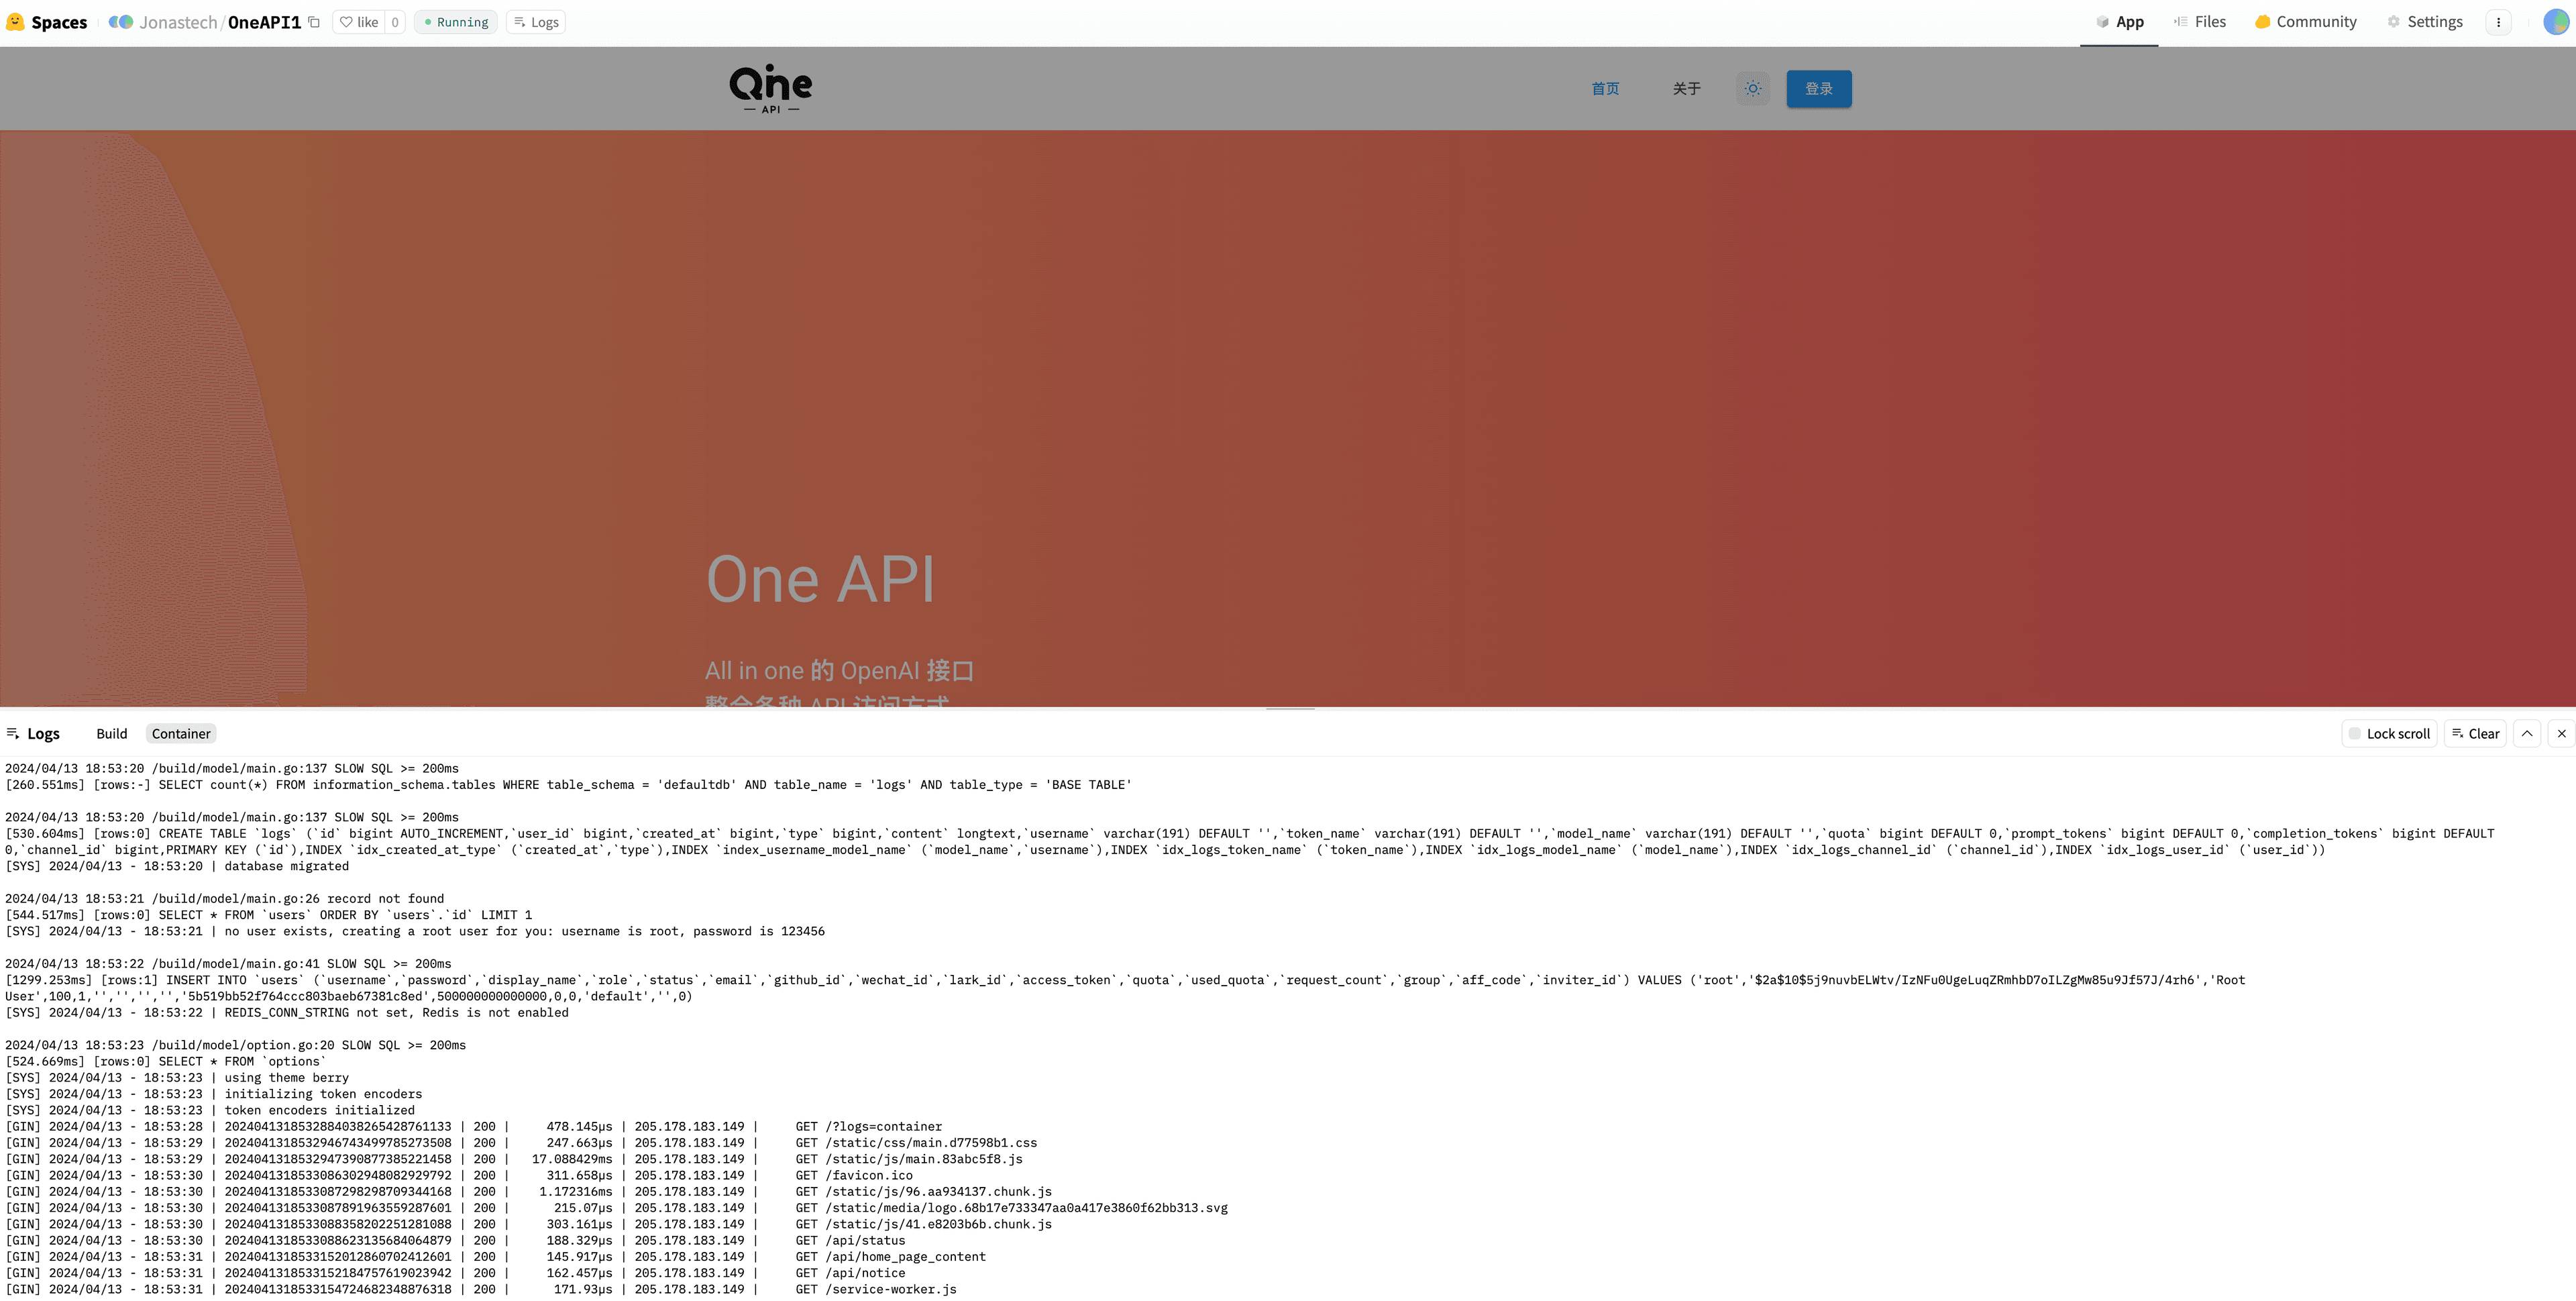Toggle Lock scroll checkbox
This screenshot has height=1301, width=2576.
point(2355,733)
